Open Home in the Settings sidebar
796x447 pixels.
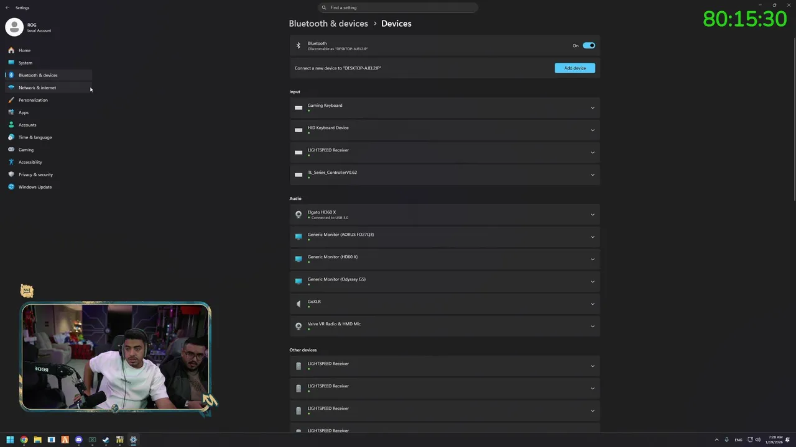[49, 50]
